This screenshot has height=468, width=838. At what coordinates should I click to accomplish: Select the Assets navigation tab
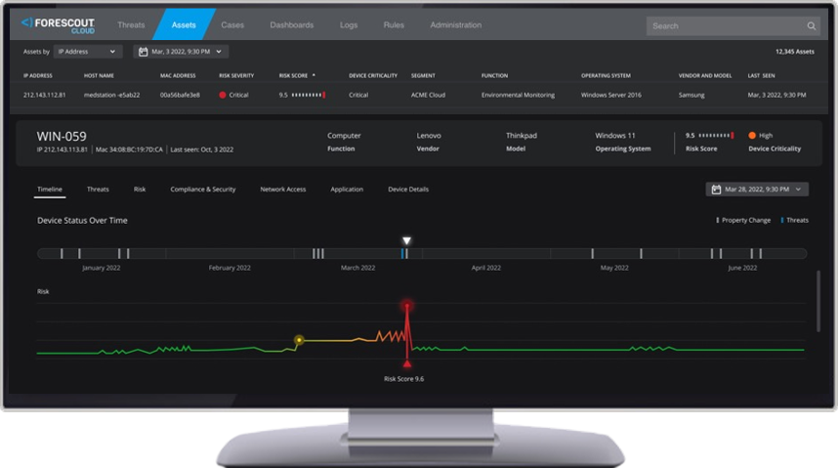pyautogui.click(x=184, y=24)
